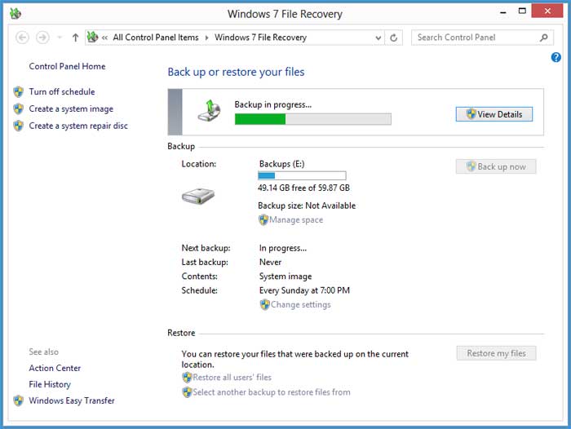571x429 pixels.
Task: Refresh the Control Panel address bar
Action: coord(395,38)
